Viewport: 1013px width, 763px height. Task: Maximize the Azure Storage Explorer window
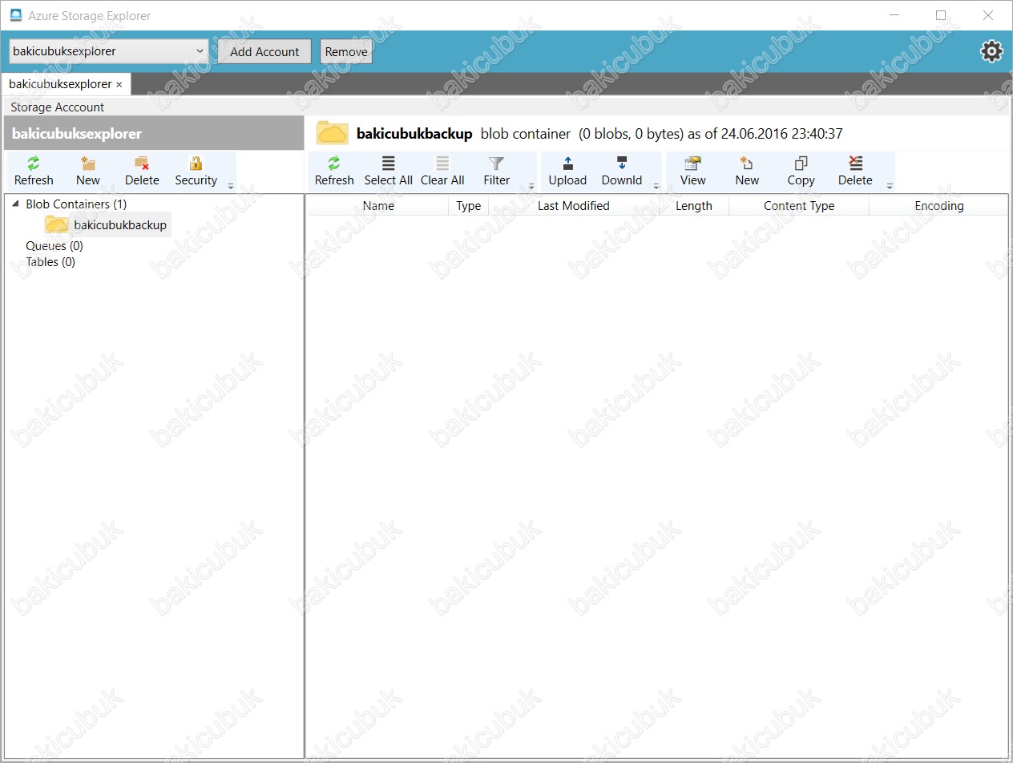(941, 15)
